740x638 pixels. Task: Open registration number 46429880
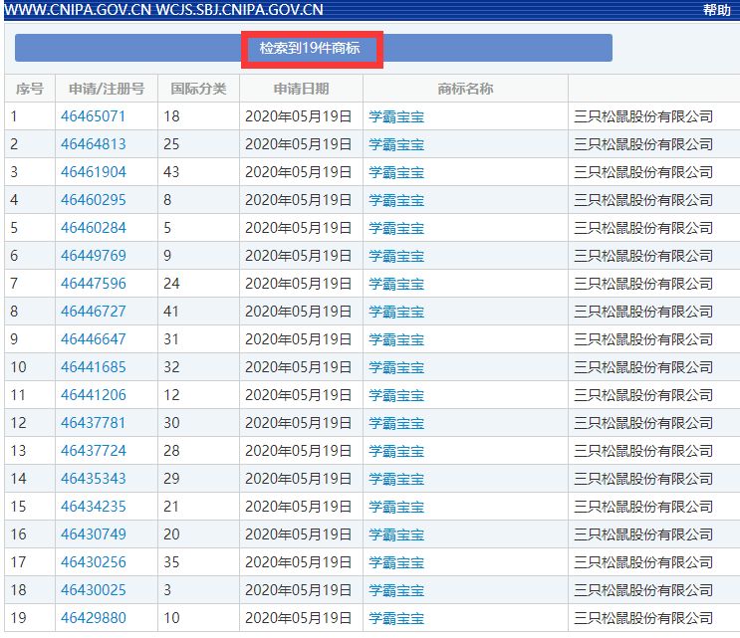click(93, 617)
